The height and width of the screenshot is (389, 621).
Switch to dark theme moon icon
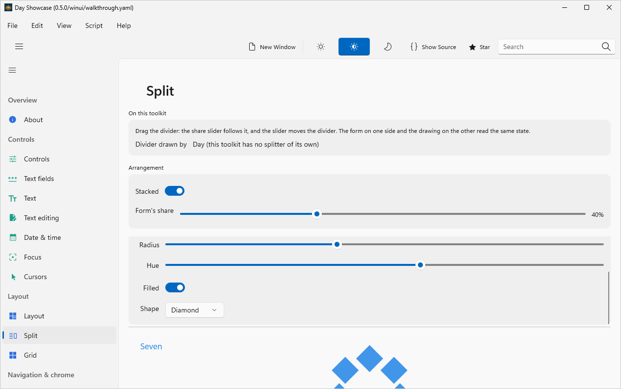pos(388,47)
